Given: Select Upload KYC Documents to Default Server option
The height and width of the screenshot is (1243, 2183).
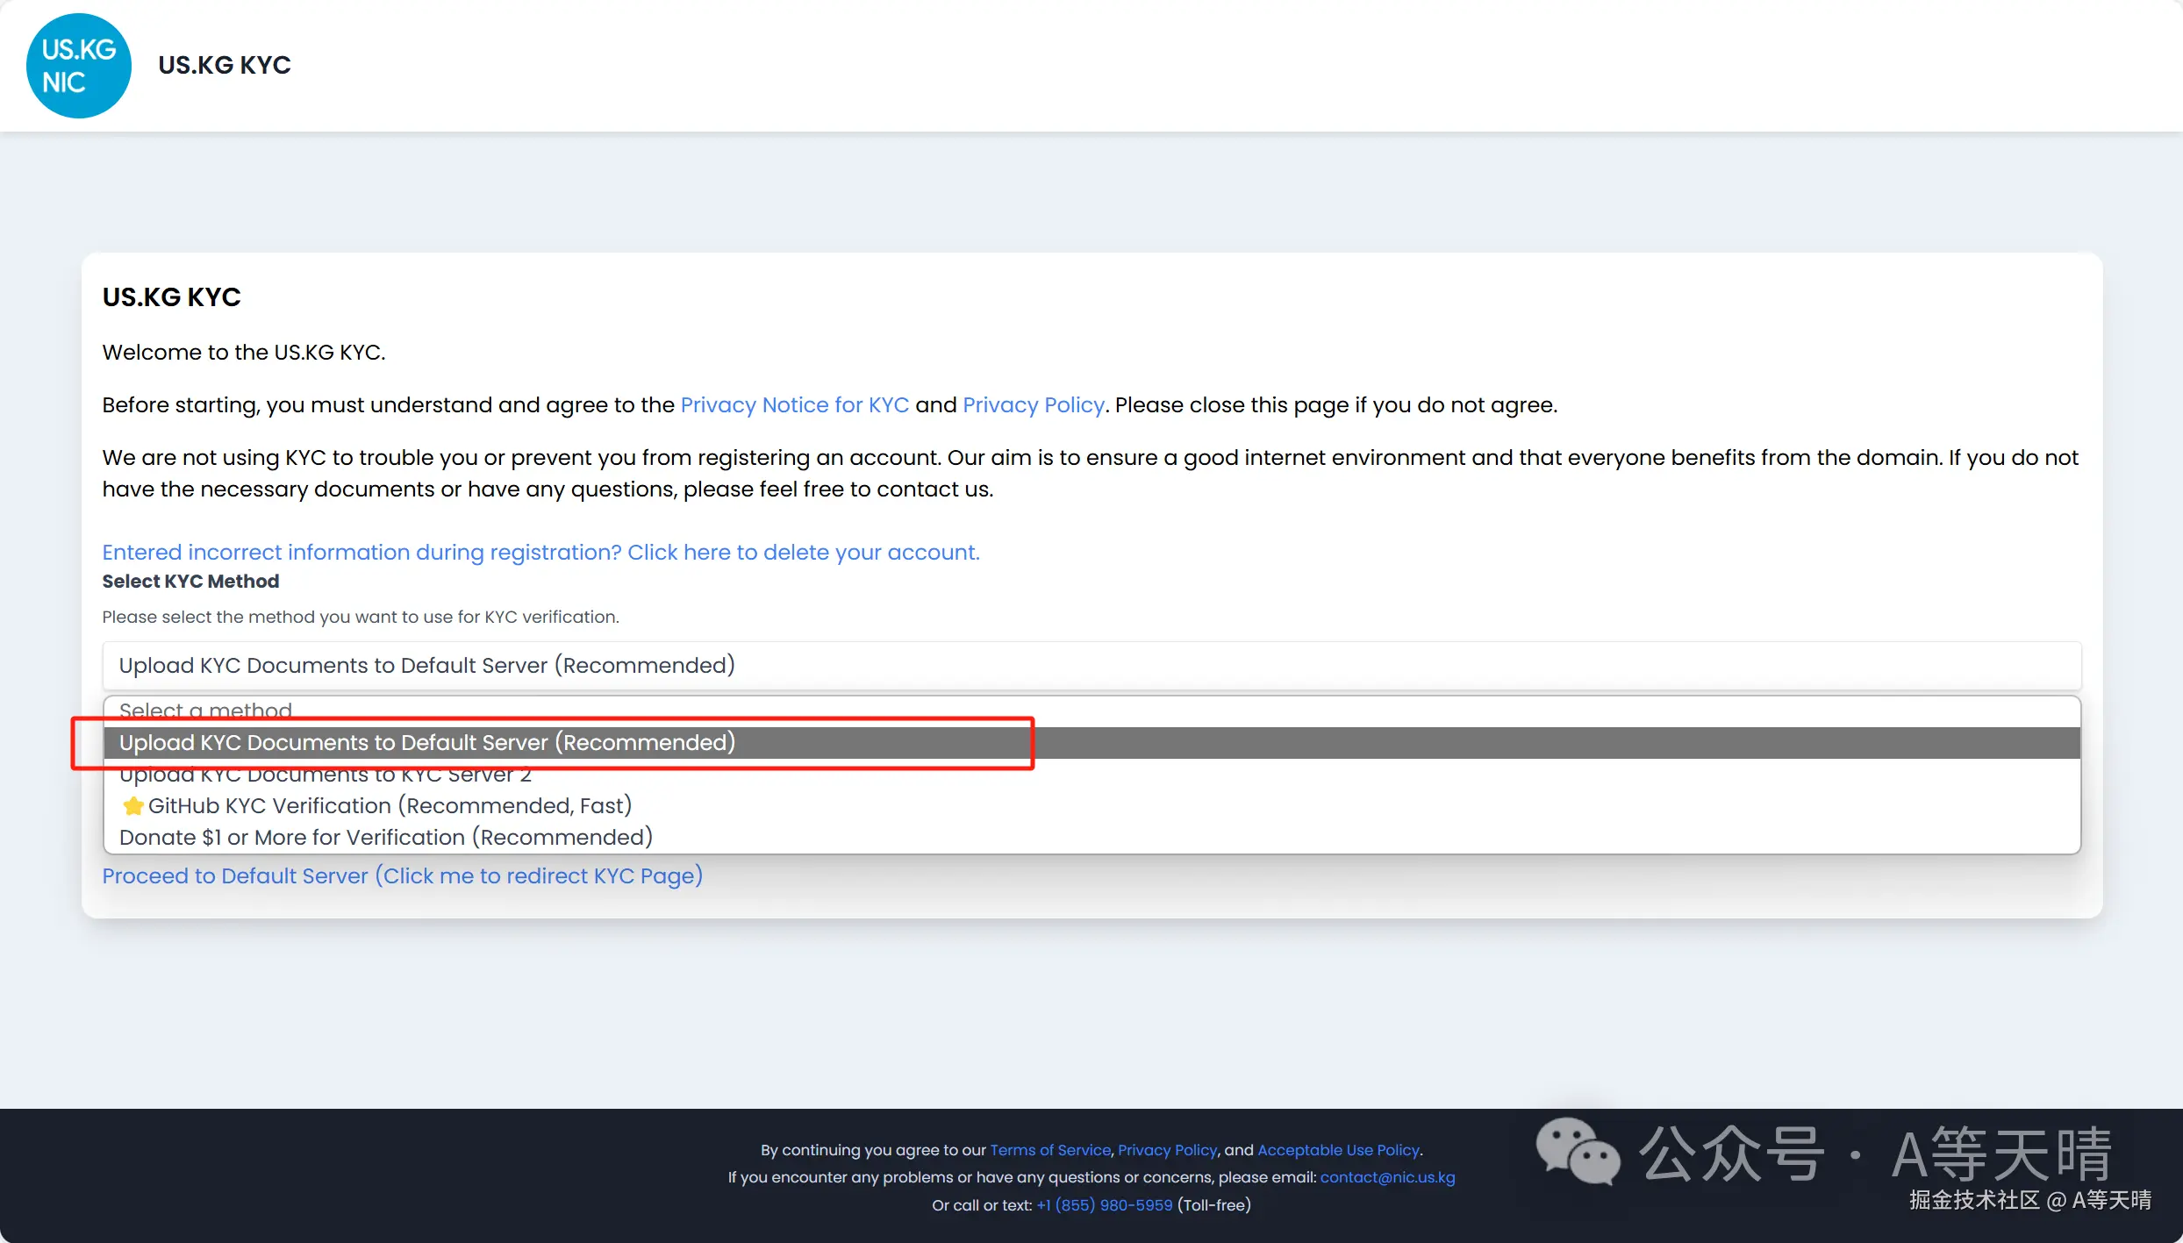Looking at the screenshot, I should [427, 743].
